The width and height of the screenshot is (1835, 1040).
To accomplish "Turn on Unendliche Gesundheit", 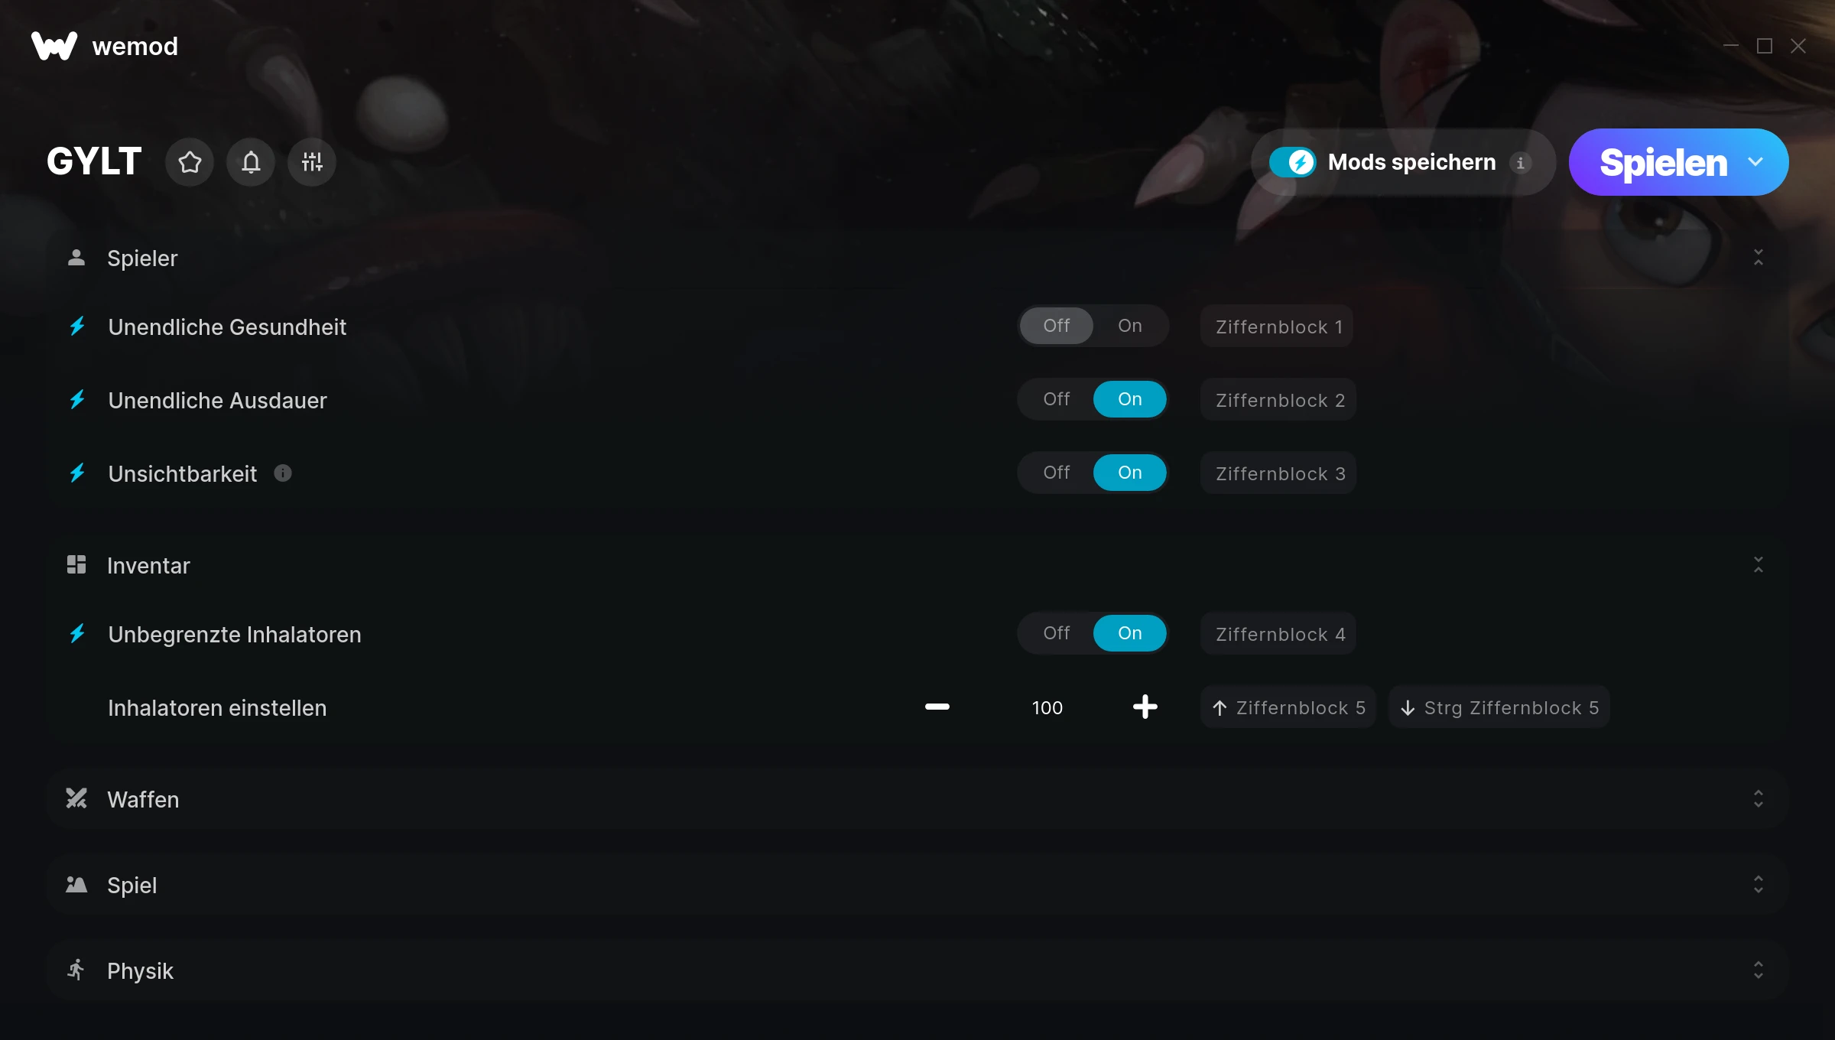I will coord(1130,326).
